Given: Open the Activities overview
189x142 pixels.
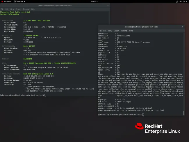Looking at the screenshot, I should pyautogui.click(x=7, y=1).
